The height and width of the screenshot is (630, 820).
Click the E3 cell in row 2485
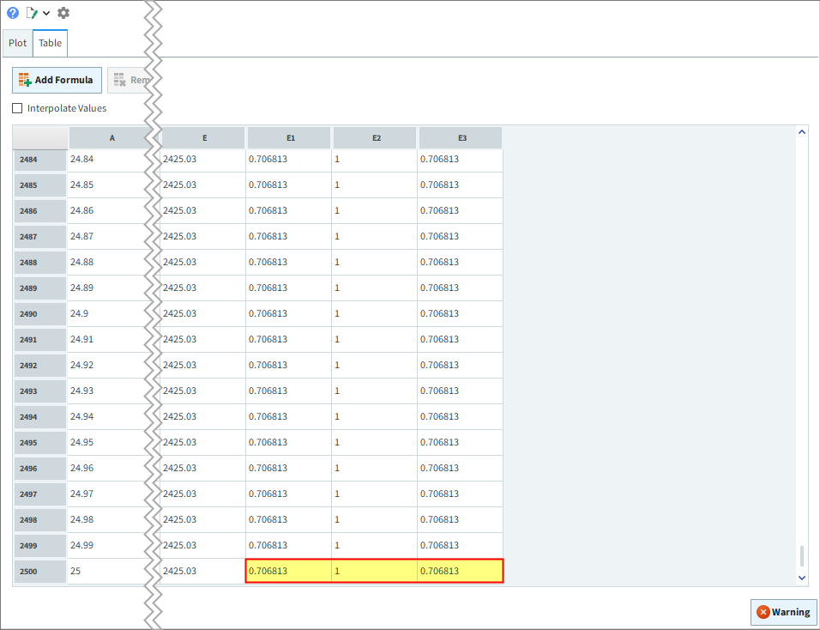coord(461,185)
